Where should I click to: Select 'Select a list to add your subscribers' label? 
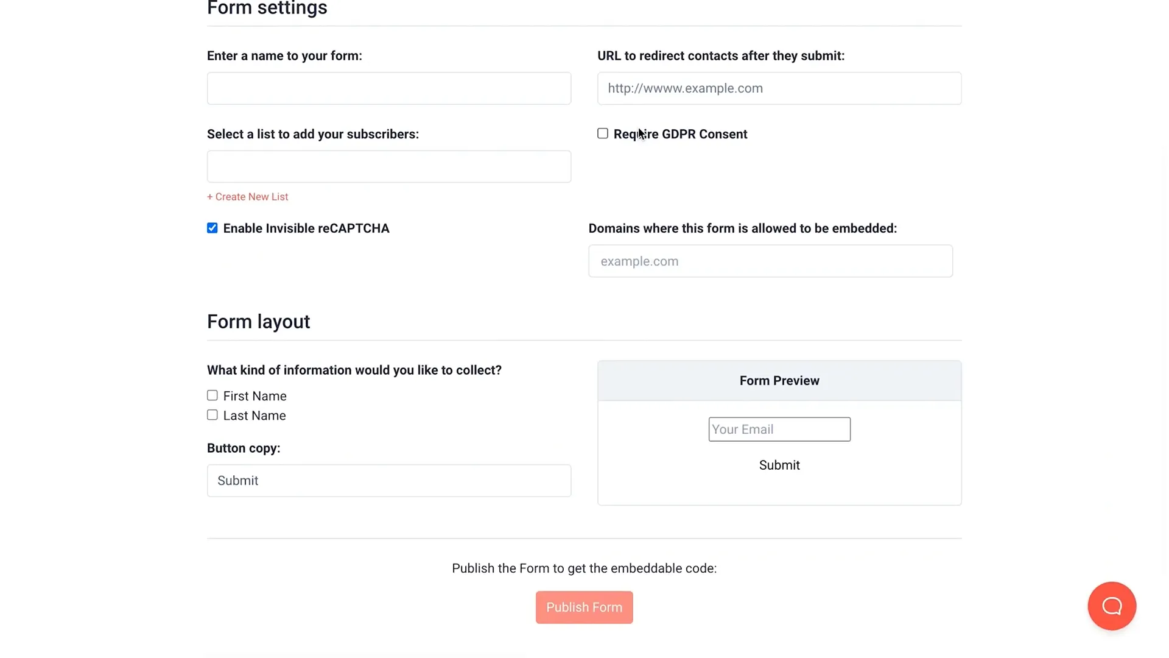313,134
